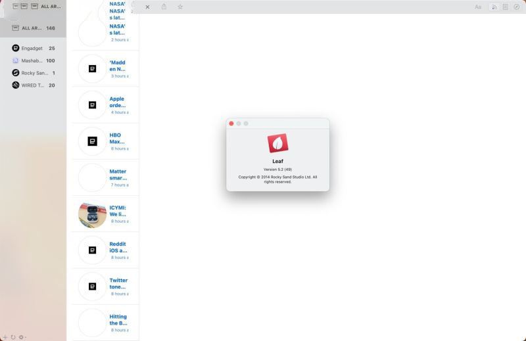The height and width of the screenshot is (341, 526).
Task: Close the Leaf about dialog
Action: pos(231,124)
